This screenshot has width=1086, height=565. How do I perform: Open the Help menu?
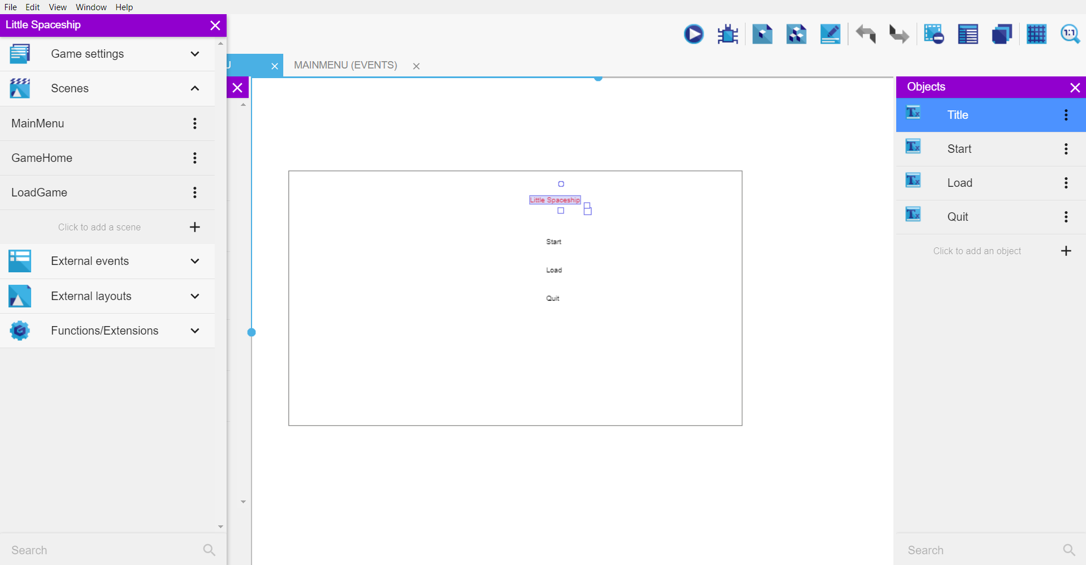(x=124, y=7)
